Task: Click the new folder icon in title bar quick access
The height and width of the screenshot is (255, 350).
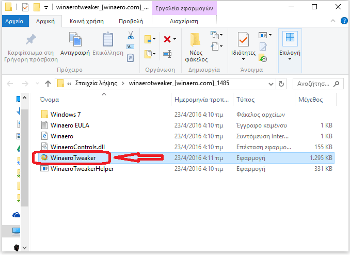Action: [37, 7]
